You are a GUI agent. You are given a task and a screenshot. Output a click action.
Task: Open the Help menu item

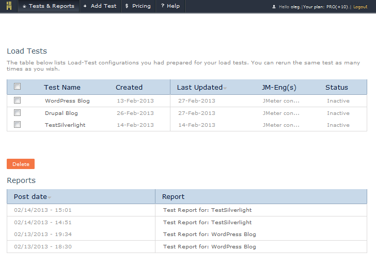coord(170,6)
